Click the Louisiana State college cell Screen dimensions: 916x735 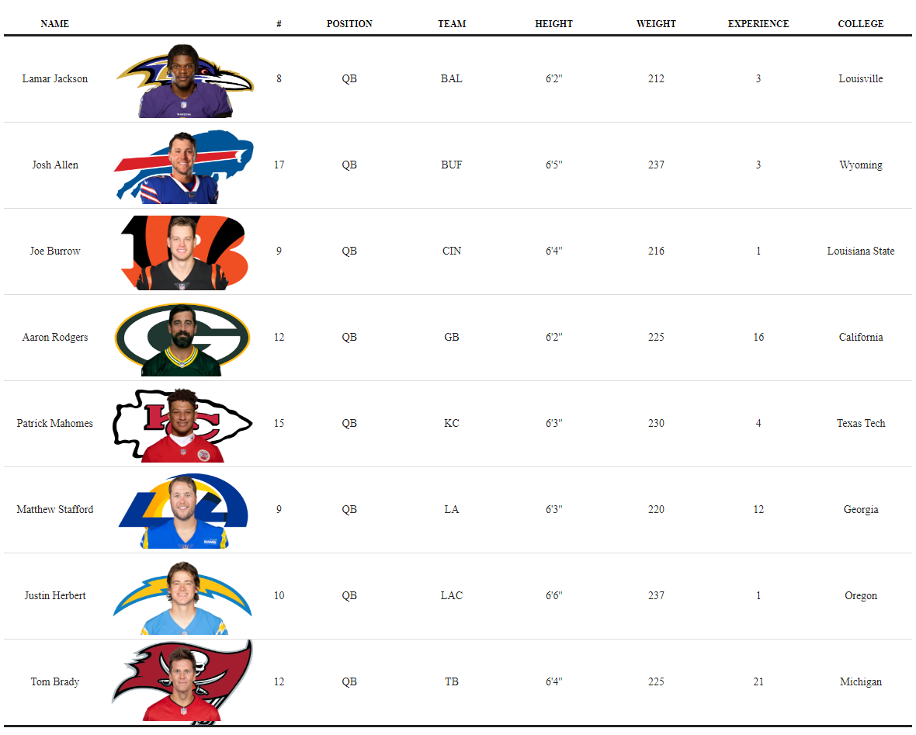[x=861, y=251]
